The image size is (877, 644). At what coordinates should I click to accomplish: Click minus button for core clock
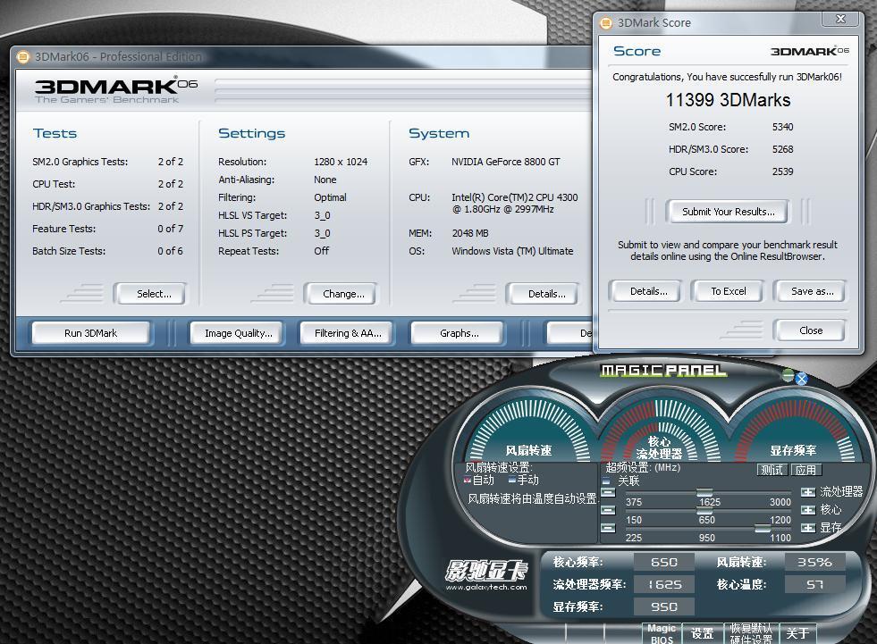click(608, 510)
